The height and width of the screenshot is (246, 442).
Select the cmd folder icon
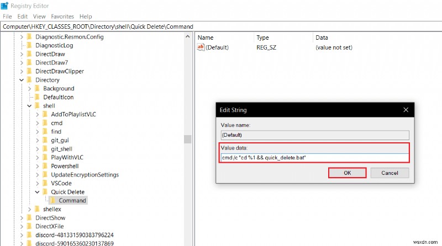tap(45, 123)
